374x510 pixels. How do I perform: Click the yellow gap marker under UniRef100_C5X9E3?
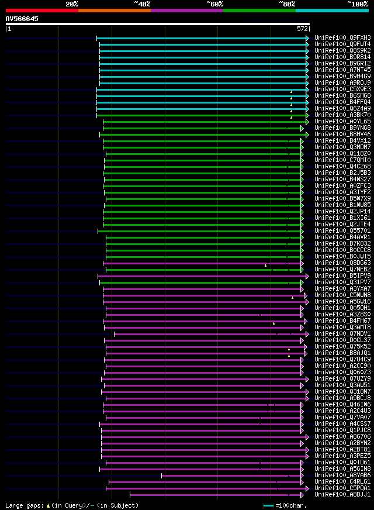pos(291,92)
